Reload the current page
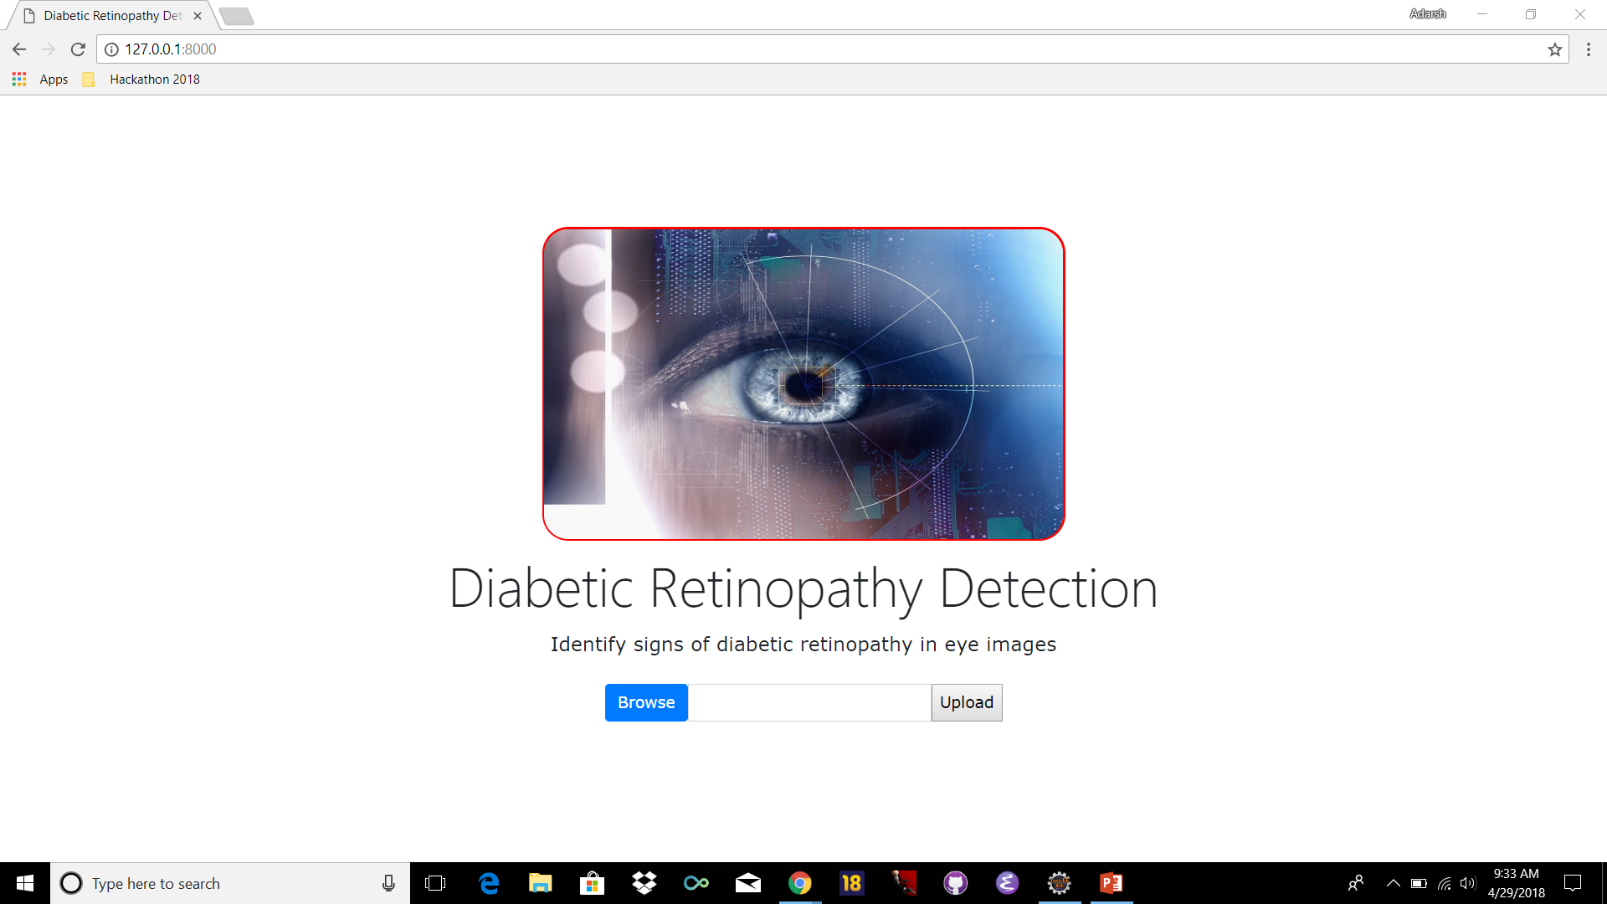1607x904 pixels. [x=78, y=49]
